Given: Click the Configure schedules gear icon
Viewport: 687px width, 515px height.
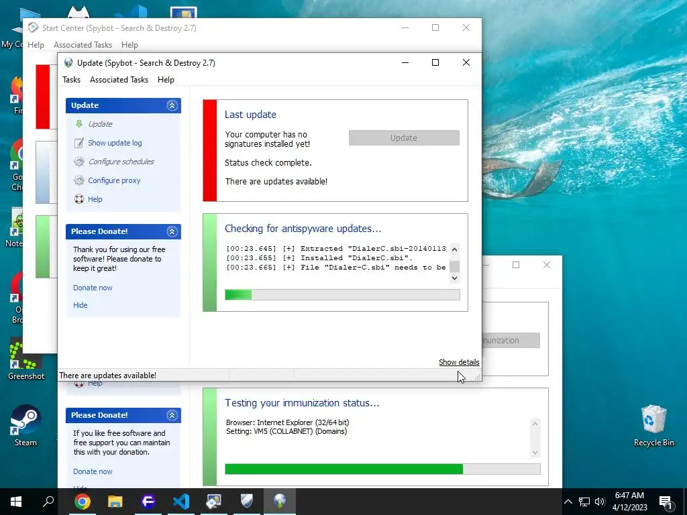Looking at the screenshot, I should click(x=79, y=162).
